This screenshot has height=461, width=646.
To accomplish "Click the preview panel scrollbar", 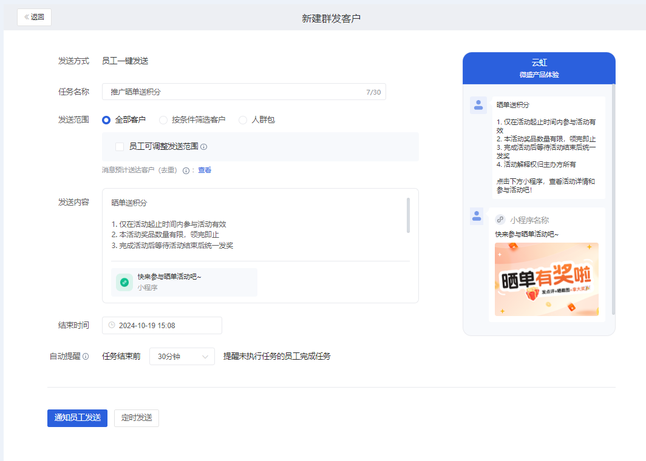I will point(613,200).
